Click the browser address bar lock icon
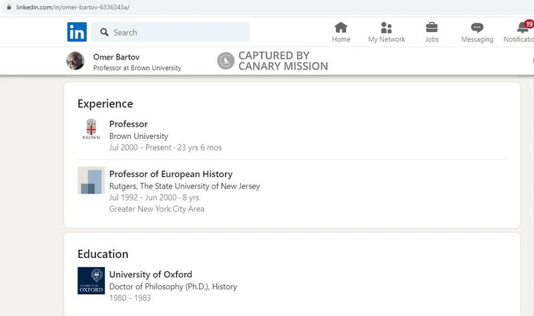 (9, 7)
